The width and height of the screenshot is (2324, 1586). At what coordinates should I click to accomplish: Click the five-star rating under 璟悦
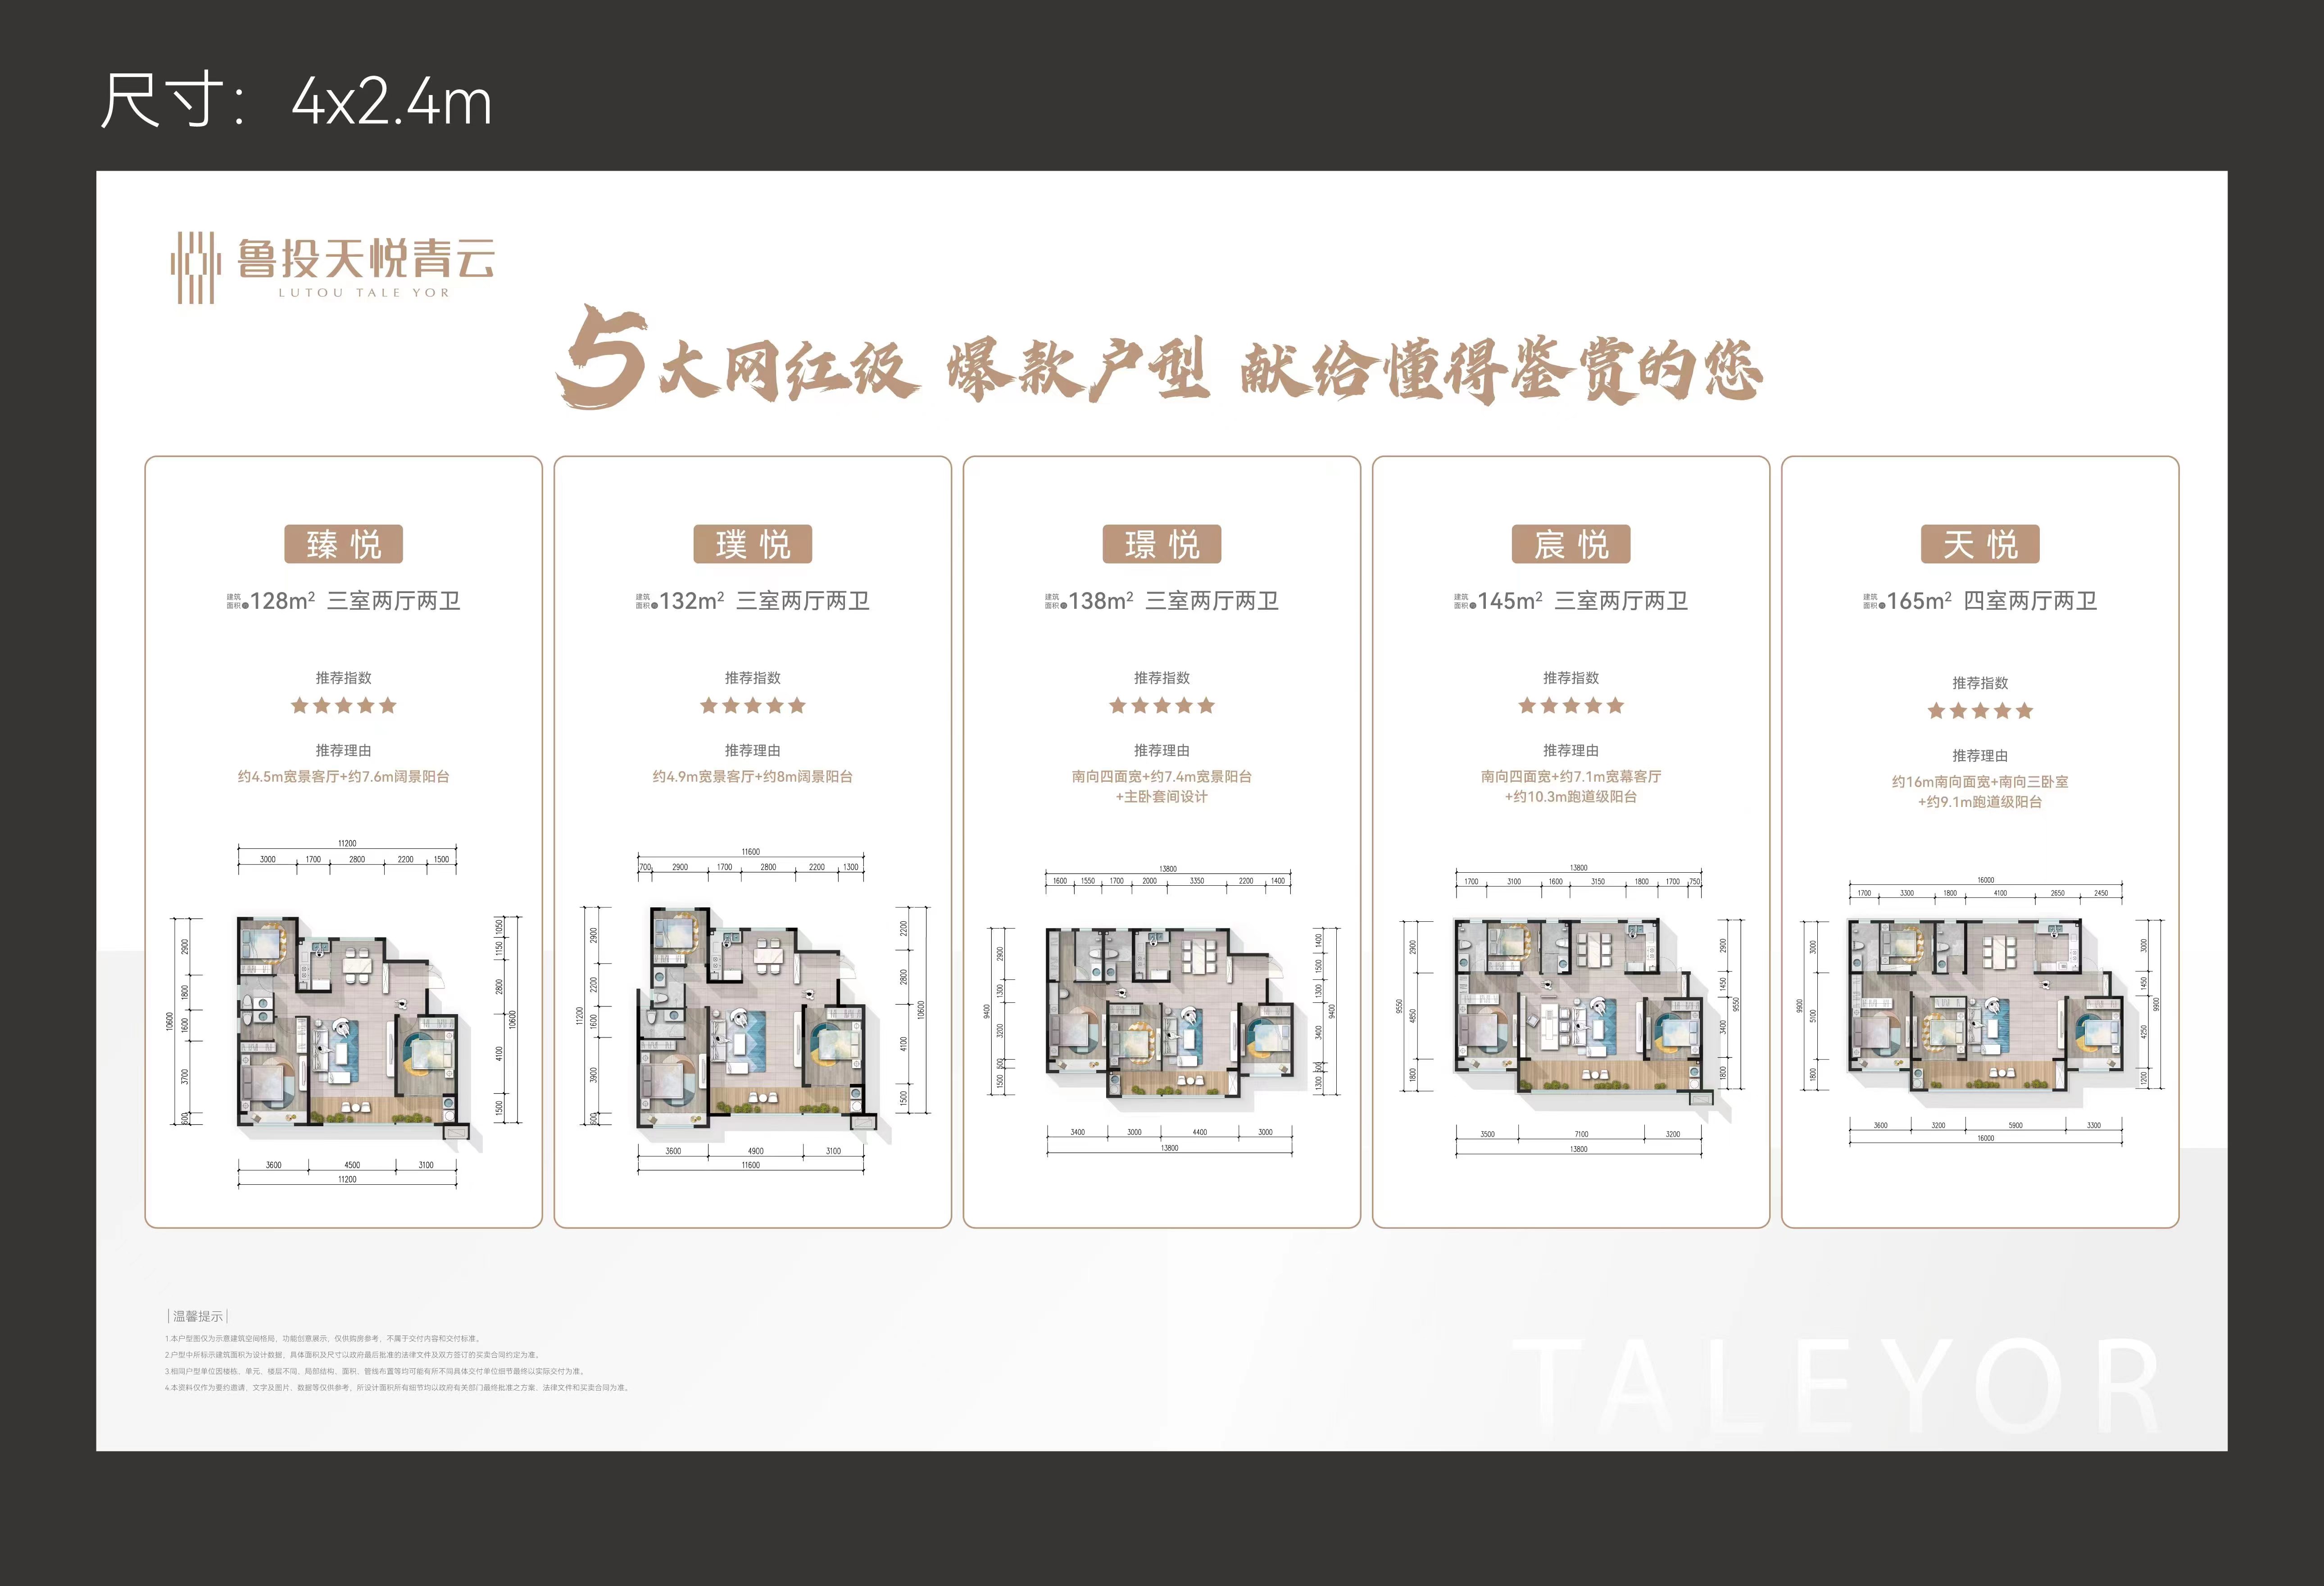(x=1161, y=706)
